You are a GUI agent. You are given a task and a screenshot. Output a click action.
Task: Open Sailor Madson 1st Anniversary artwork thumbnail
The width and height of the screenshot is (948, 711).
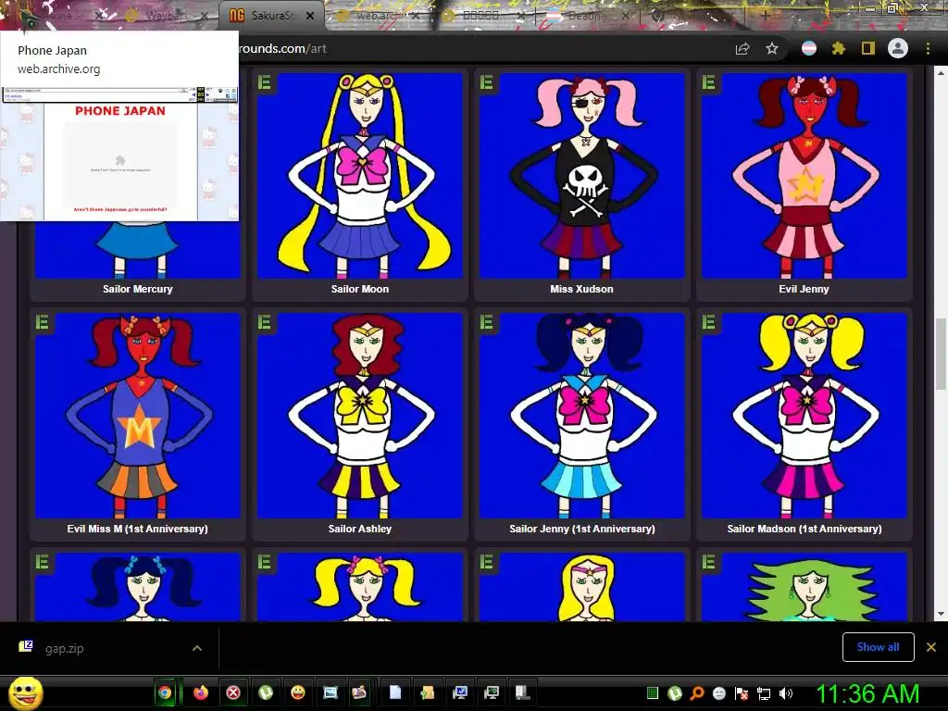[805, 415]
